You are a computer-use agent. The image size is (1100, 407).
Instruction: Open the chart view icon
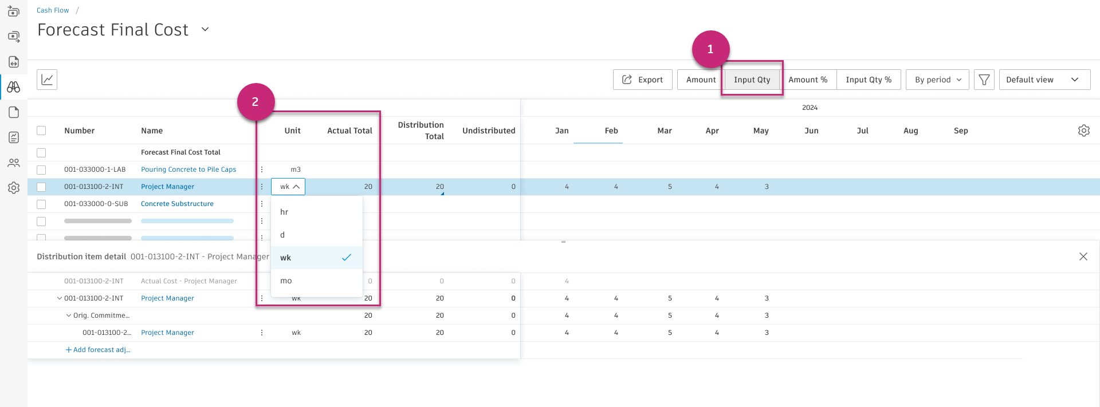pyautogui.click(x=47, y=80)
